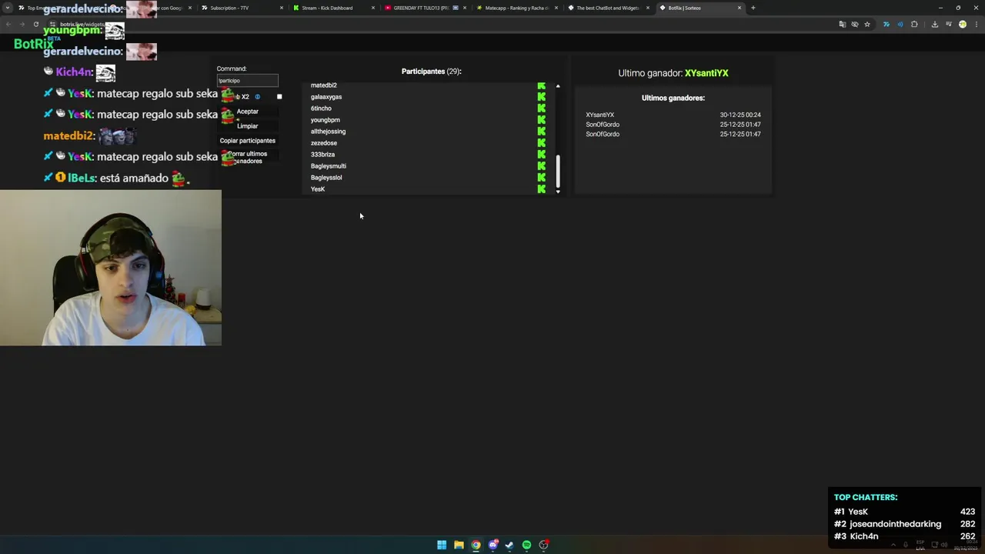Image resolution: width=985 pixels, height=554 pixels.
Task: Bookmark this page with the star icon
Action: (x=867, y=24)
